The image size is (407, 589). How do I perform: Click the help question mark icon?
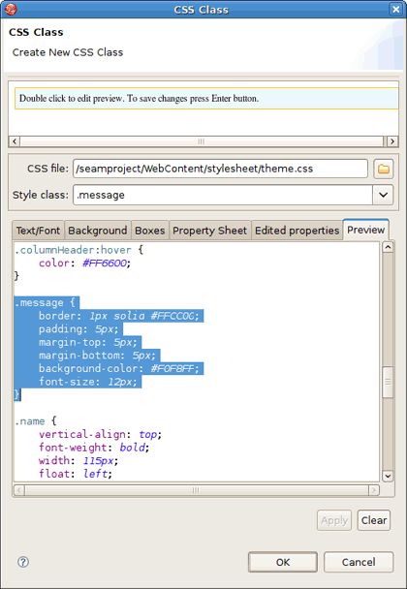[x=23, y=562]
